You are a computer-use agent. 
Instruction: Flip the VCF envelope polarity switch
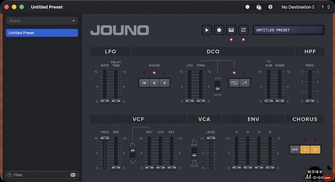(x=133, y=153)
